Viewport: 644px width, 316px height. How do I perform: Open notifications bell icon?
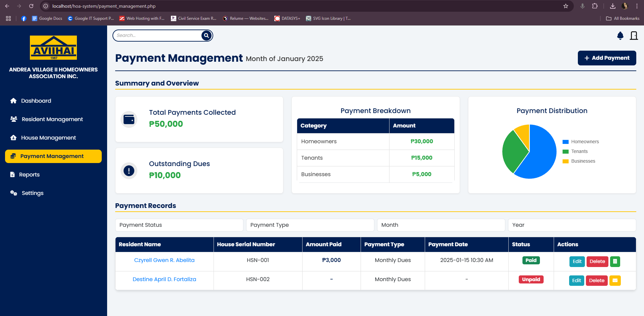pyautogui.click(x=620, y=36)
